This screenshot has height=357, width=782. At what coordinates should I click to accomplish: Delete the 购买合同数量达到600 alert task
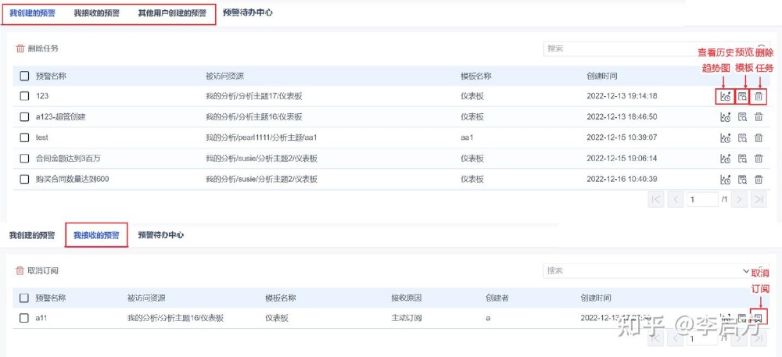(758, 179)
